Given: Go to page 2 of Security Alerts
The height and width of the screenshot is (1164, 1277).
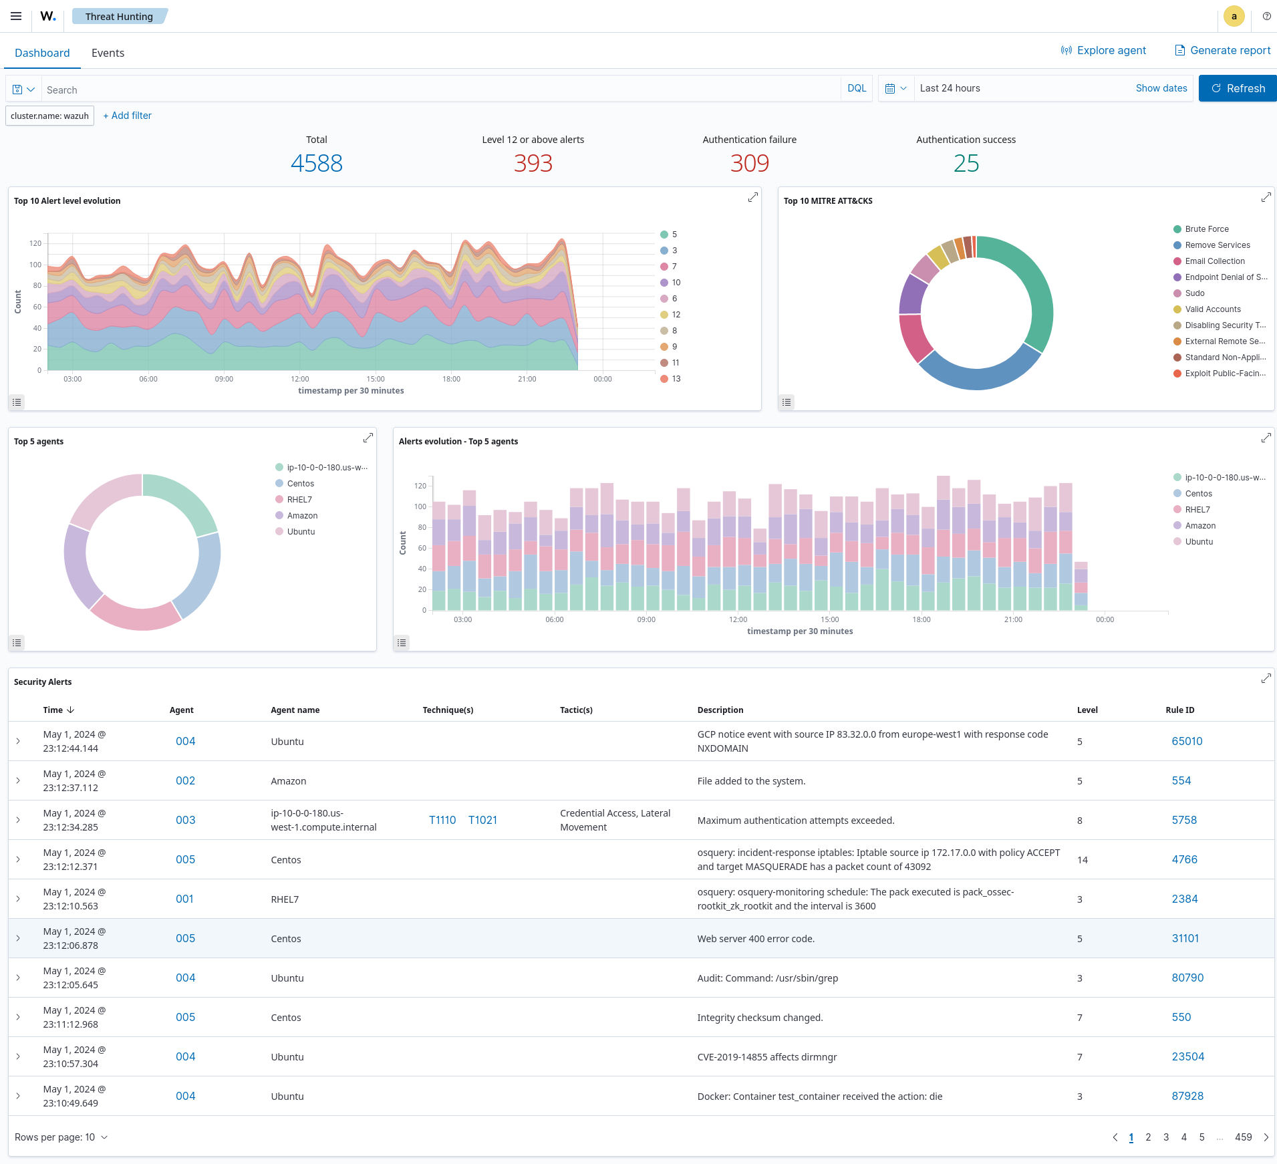Looking at the screenshot, I should [x=1148, y=1136].
